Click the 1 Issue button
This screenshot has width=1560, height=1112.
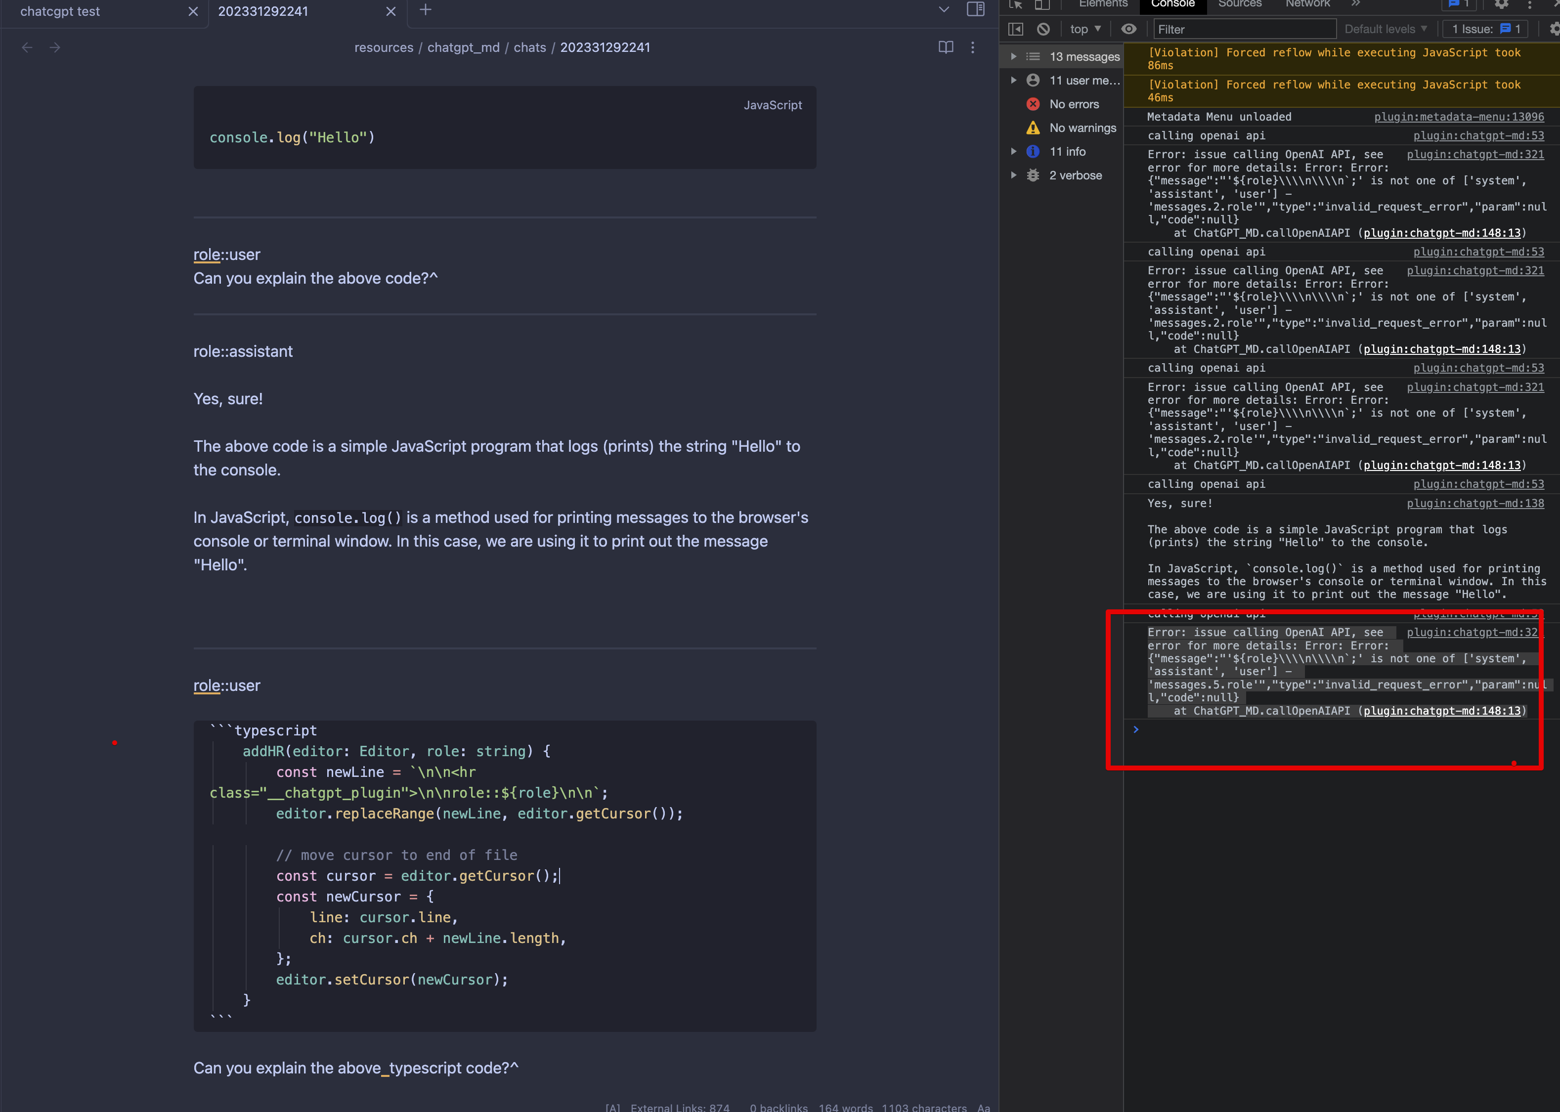pos(1485,29)
